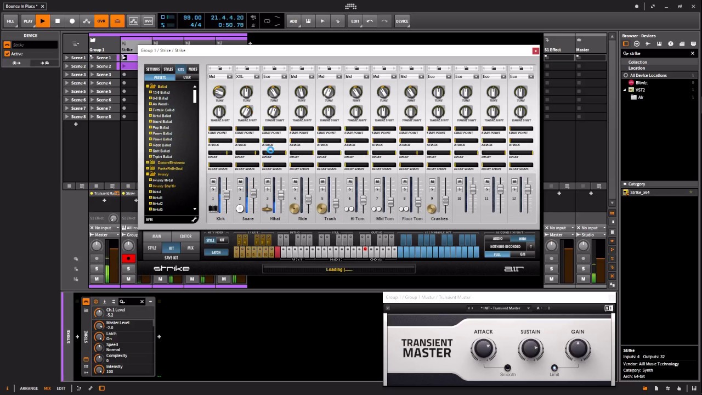Click the Kick channel volume fader
The image size is (702, 395).
point(226,194)
